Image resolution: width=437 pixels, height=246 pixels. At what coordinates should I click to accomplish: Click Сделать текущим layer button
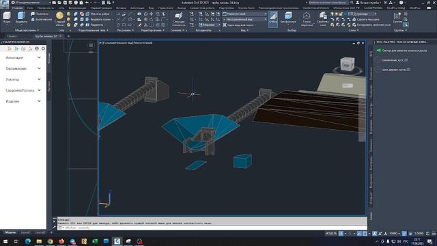[365, 20]
